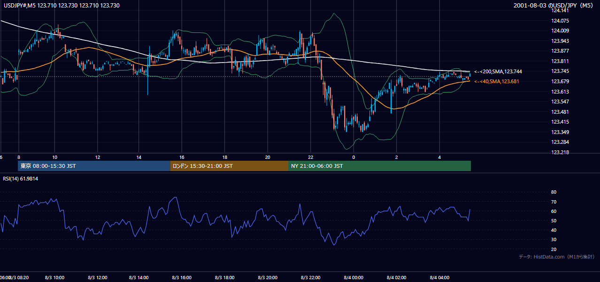Click price axis value 123.481
The image size is (600, 282).
[x=561, y=112]
